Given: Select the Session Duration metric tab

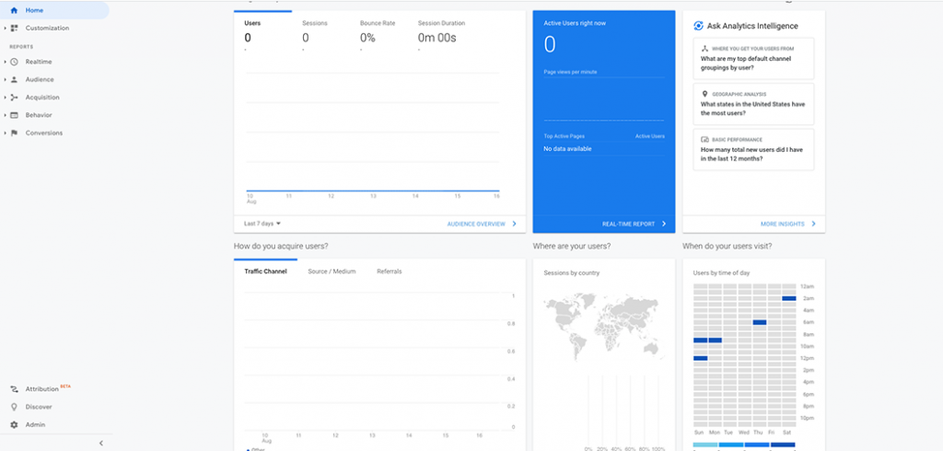Looking at the screenshot, I should [442, 33].
